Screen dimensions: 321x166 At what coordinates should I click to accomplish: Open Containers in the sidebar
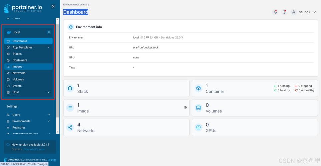(20, 60)
